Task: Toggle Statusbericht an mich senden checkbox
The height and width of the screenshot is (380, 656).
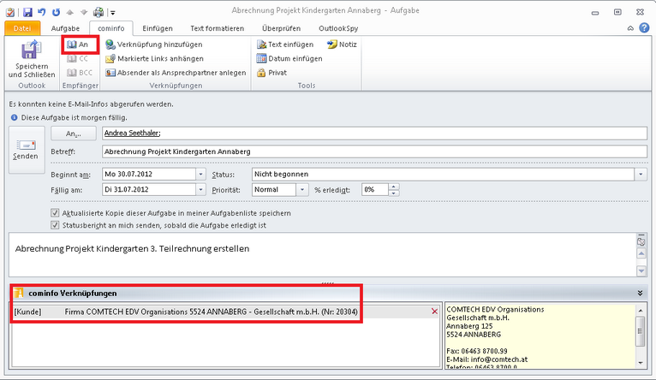Action: point(56,225)
